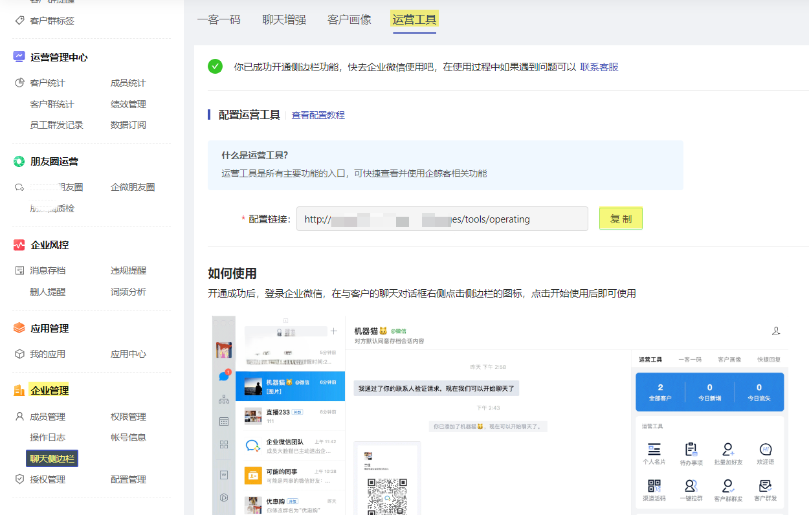Switch to the 客户画像 tab

click(349, 19)
